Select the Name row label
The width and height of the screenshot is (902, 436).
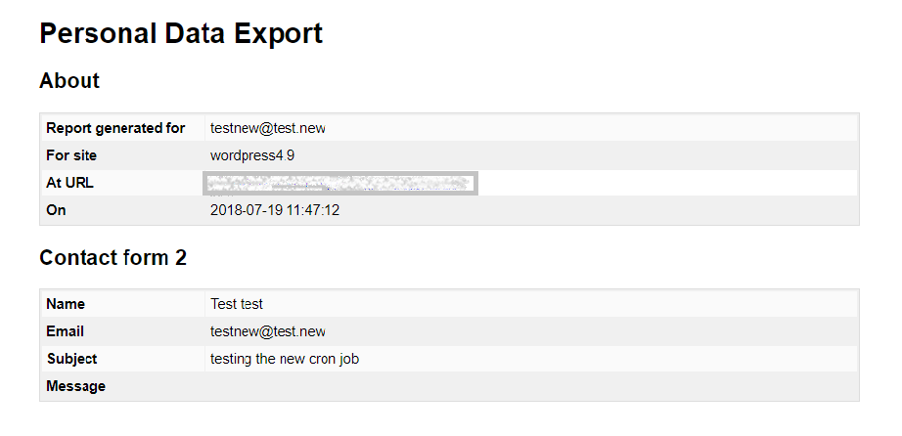tap(66, 304)
